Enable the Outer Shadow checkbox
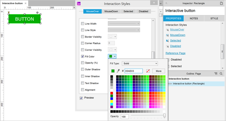Screen dimensions: 226x121 coord(82,69)
